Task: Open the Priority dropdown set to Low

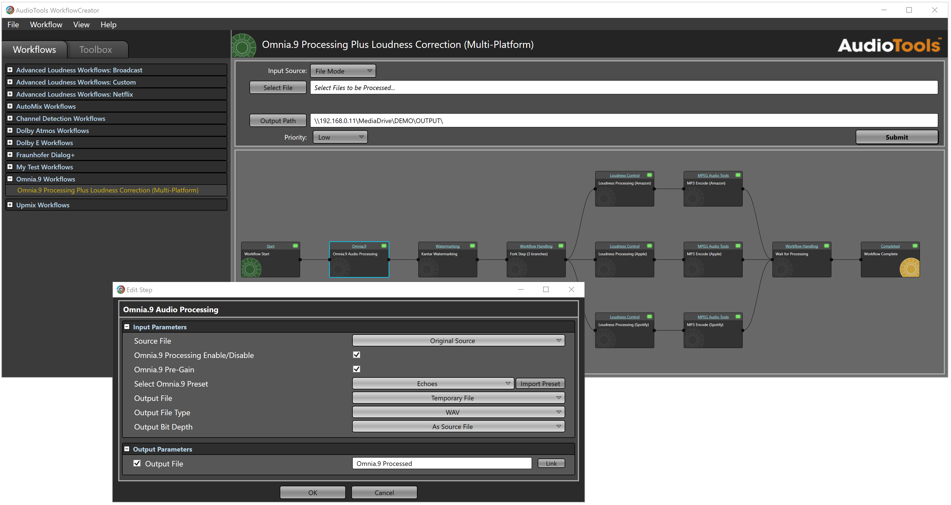Action: tap(340, 137)
